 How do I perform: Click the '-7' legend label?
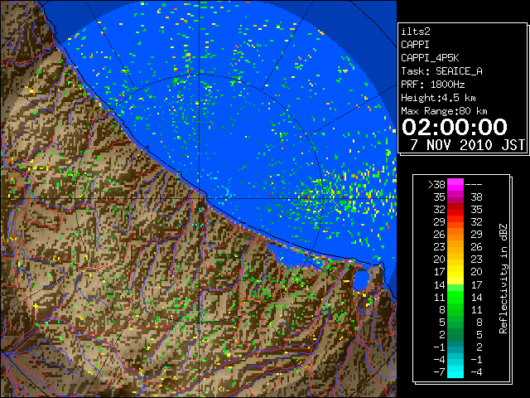439,371
